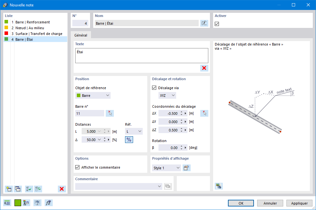The image size is (316, 210).
Task: Click the display view icon in bottom toolbar
Action: 37,203
